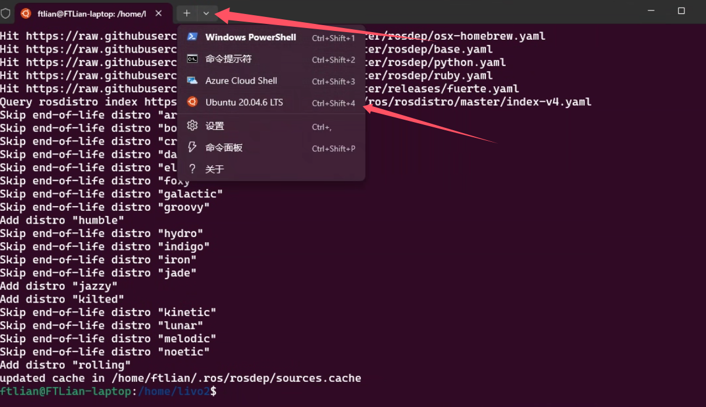This screenshot has width=706, height=407.
Task: Click the lightning icon beside 命令面板
Action: tap(192, 147)
